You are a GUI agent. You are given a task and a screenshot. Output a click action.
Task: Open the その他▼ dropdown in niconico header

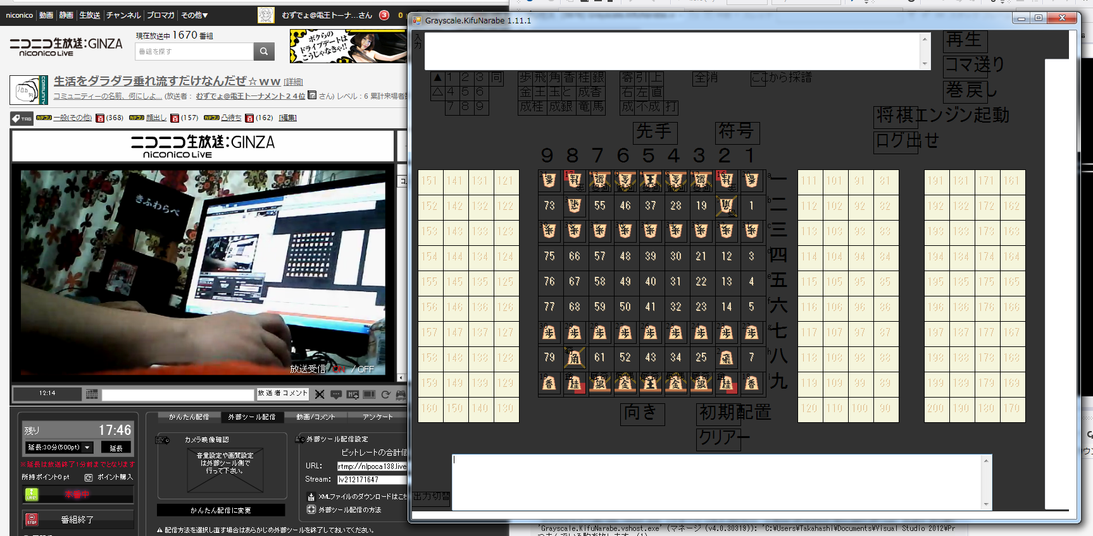click(194, 15)
